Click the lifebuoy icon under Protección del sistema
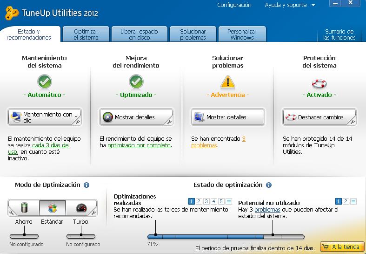Viewport: 366px width, 254px height. tap(319, 83)
